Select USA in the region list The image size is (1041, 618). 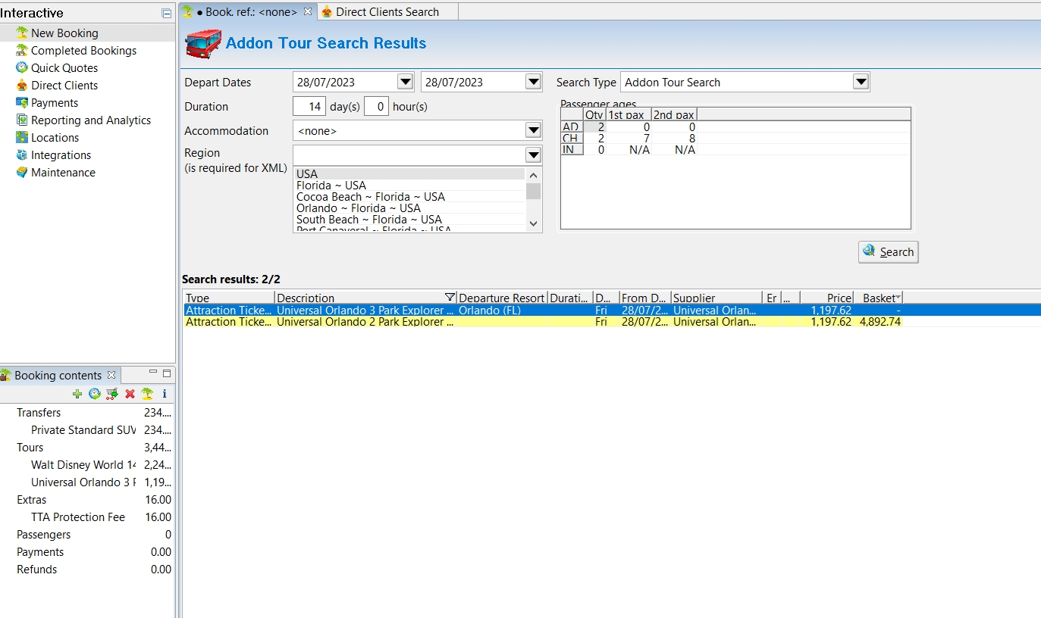point(410,174)
